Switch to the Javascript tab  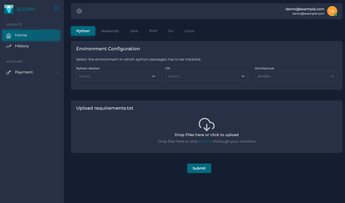110,31
